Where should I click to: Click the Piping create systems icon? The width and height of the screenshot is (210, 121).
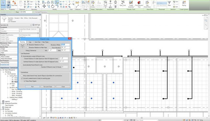pyautogui.click(x=184, y=4)
